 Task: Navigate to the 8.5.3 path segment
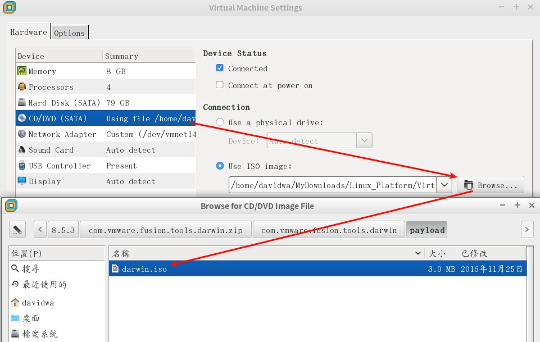[63, 230]
